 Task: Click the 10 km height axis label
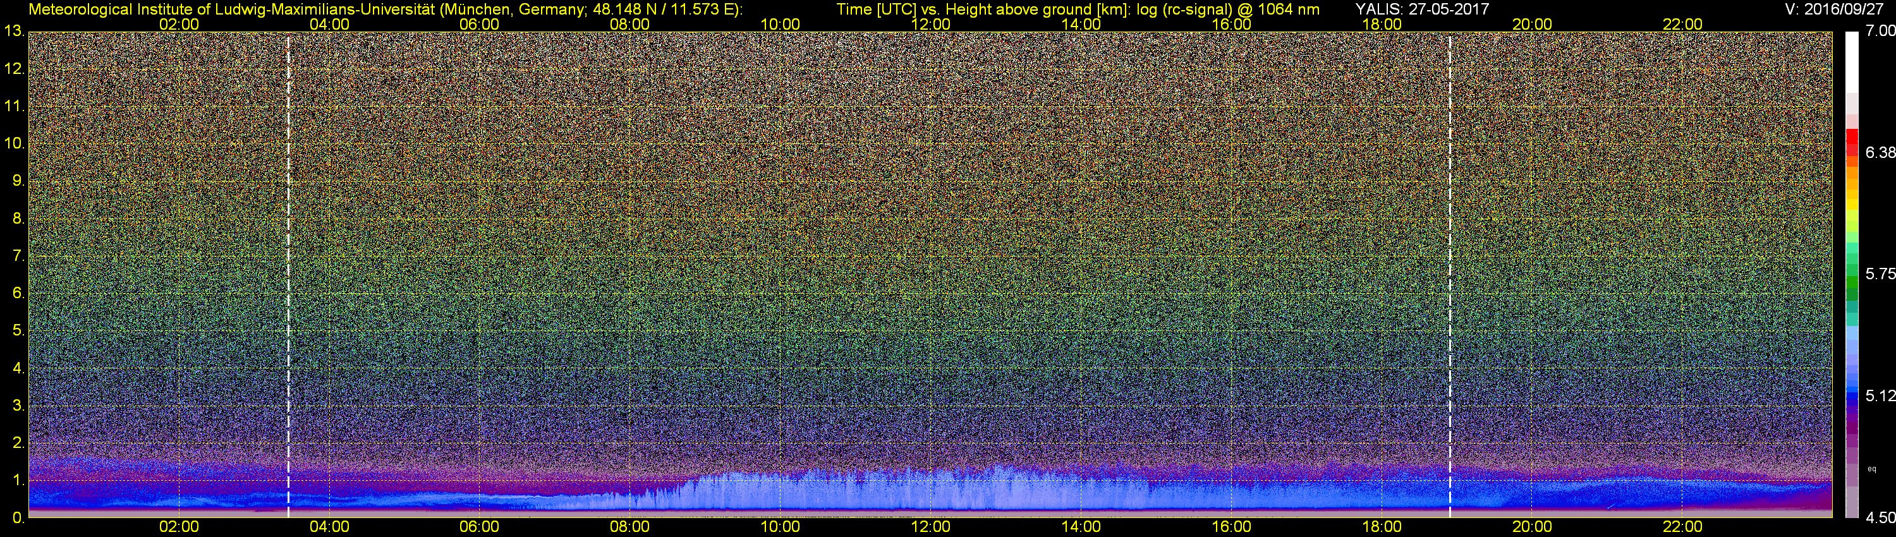[13, 143]
